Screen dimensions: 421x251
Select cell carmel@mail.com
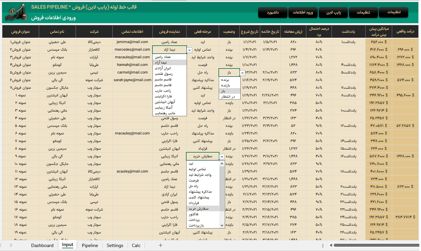[132, 72]
